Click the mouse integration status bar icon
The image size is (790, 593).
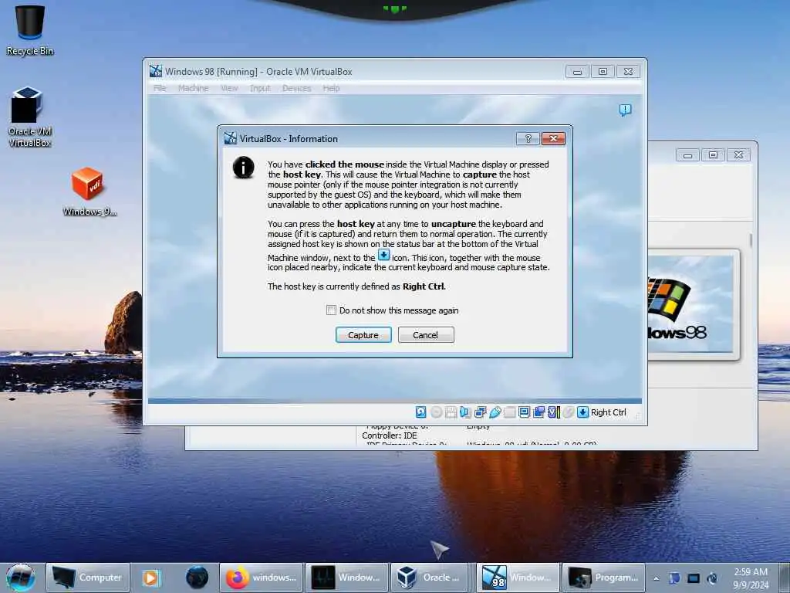(x=569, y=412)
